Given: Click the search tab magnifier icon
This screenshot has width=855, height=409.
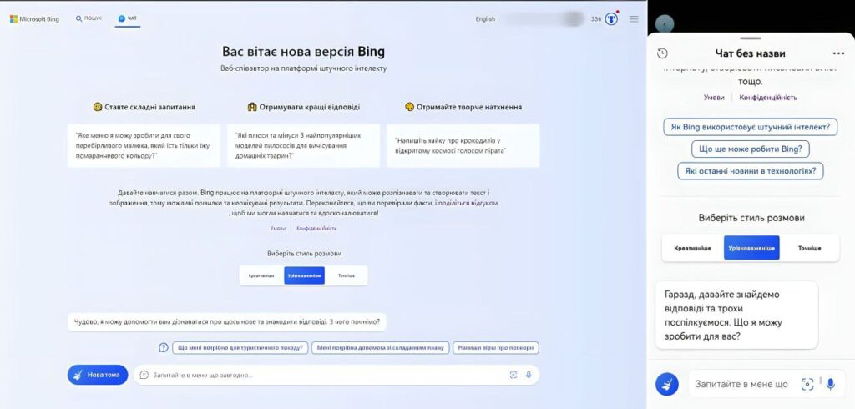Looking at the screenshot, I should [78, 18].
